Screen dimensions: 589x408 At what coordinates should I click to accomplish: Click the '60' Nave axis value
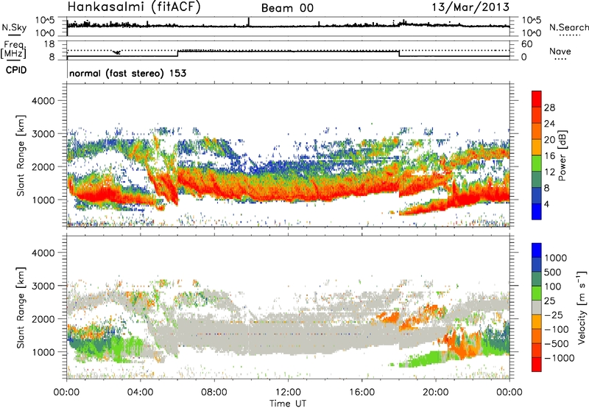(x=527, y=44)
